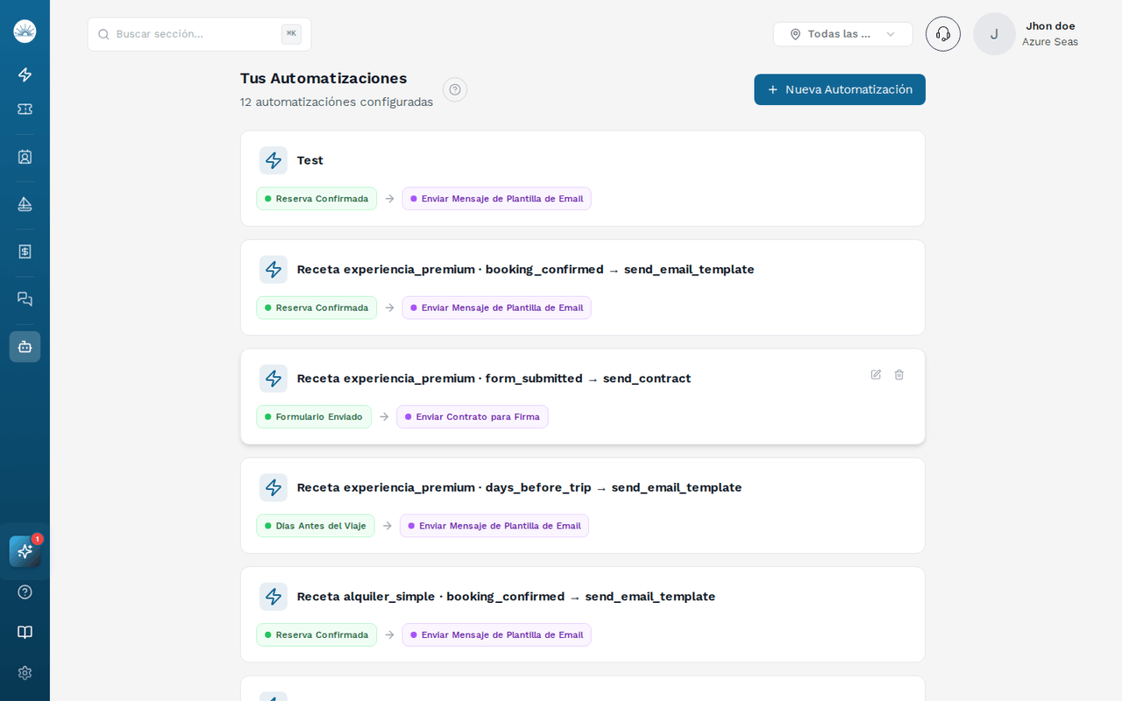1122x701 pixels.
Task: Click the Enviar Contrato para Firma tag
Action: click(x=472, y=417)
